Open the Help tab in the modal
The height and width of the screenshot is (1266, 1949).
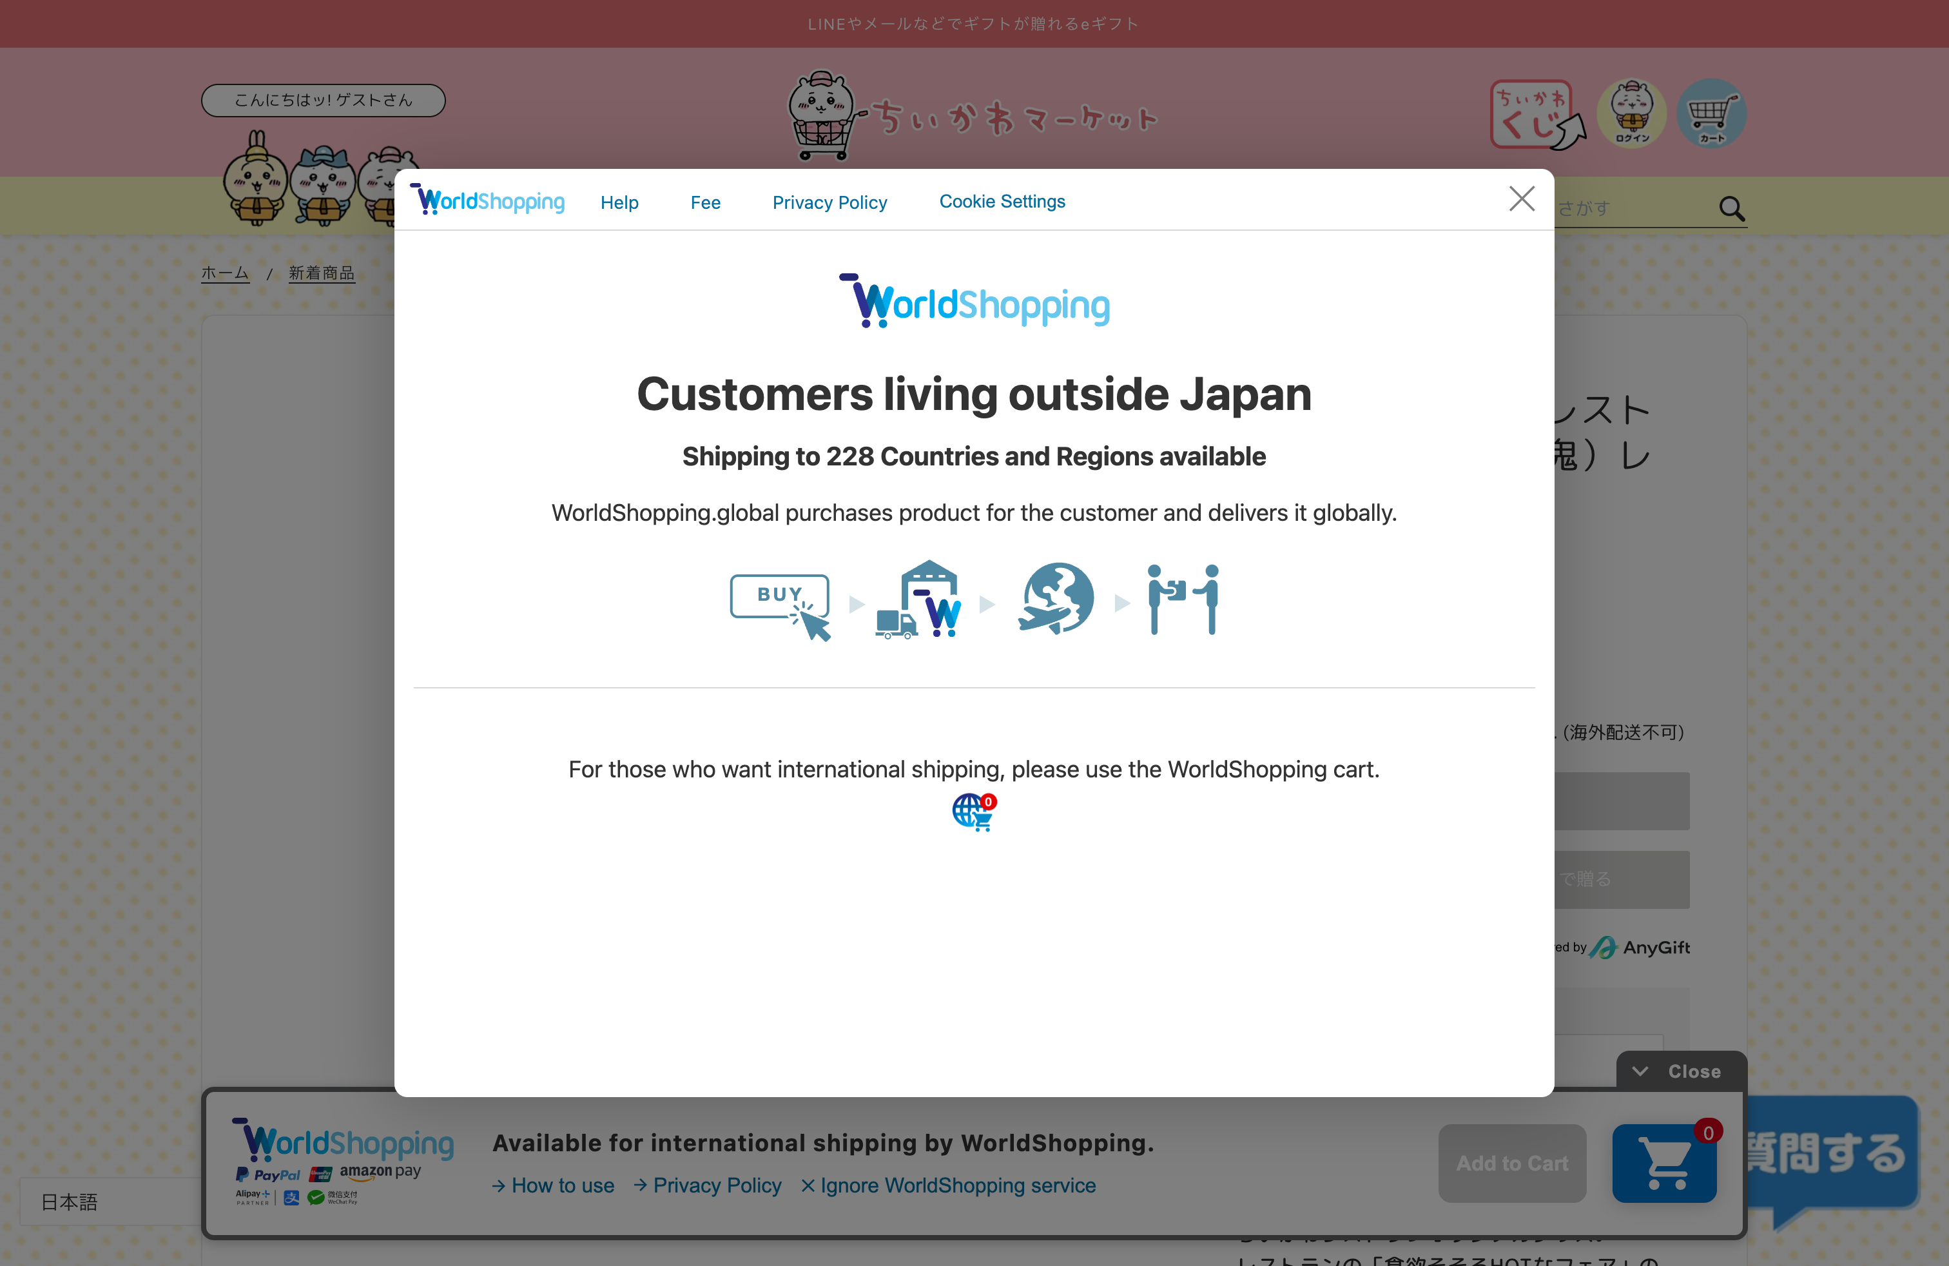pos(619,202)
